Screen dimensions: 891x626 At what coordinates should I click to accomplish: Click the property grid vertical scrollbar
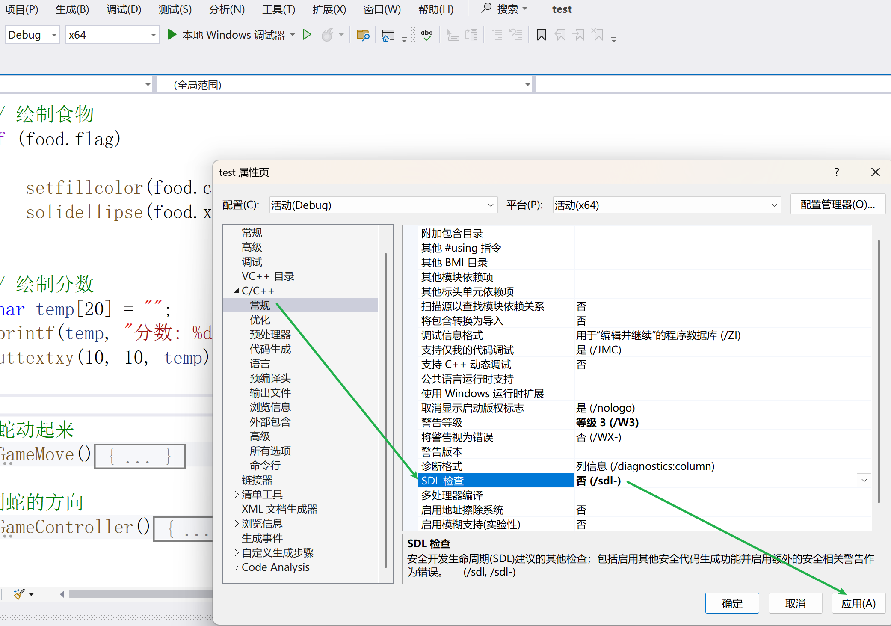879,371
